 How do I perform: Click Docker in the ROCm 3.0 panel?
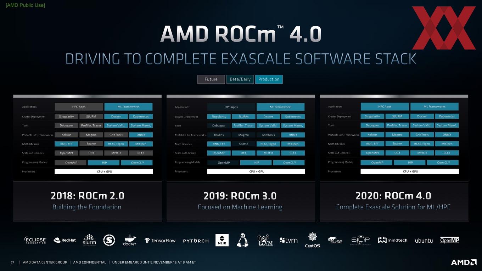(x=268, y=117)
